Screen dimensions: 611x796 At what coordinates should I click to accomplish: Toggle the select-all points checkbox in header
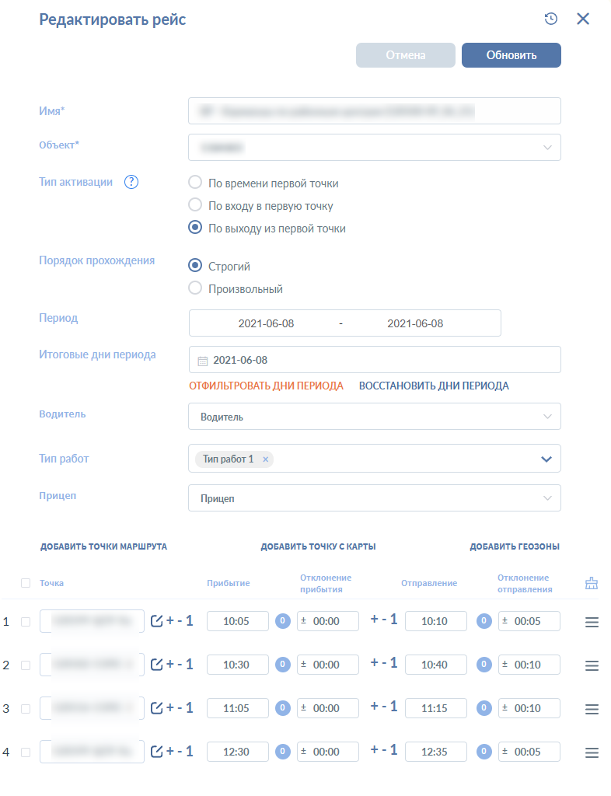coord(26,583)
